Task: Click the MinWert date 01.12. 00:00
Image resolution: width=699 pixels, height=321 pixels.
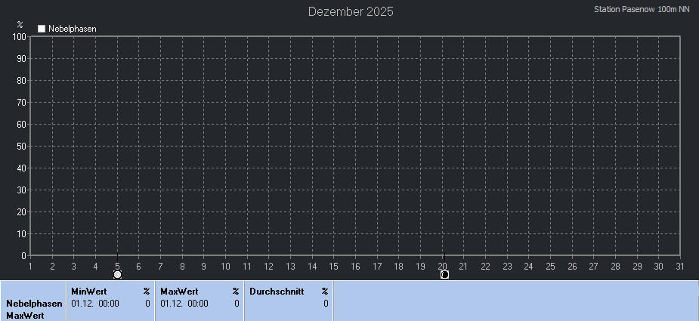Action: coord(94,304)
